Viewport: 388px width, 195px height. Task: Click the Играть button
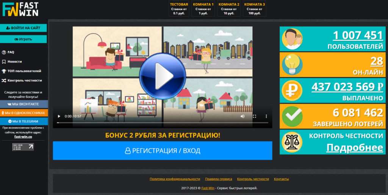[23, 39]
